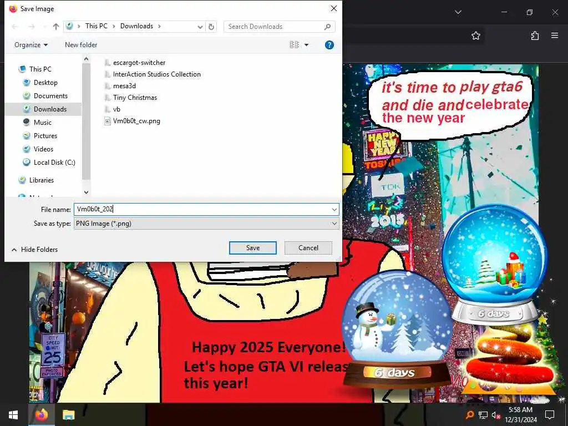Select the escargot-switcher folder
Viewport: 568px width, 426px height.
pos(139,63)
